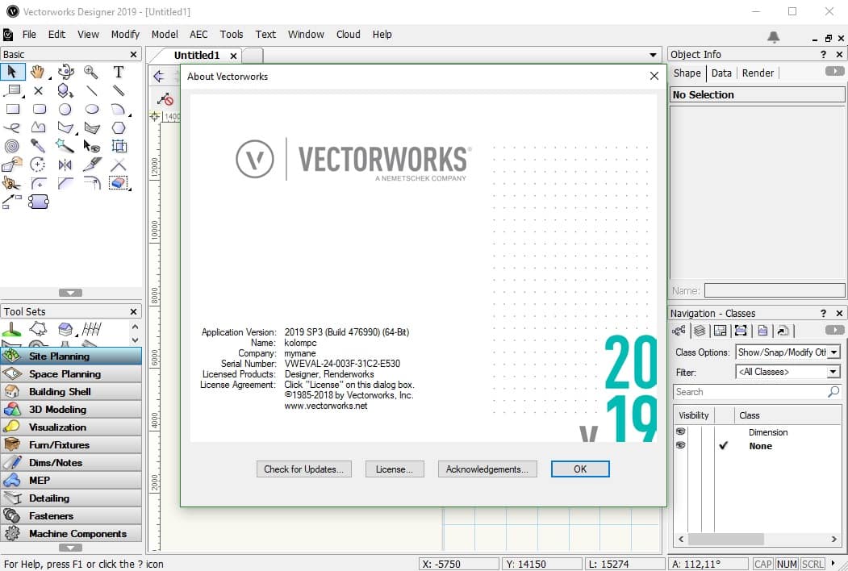848x571 pixels.
Task: Activate the Text tool
Action: 118,72
